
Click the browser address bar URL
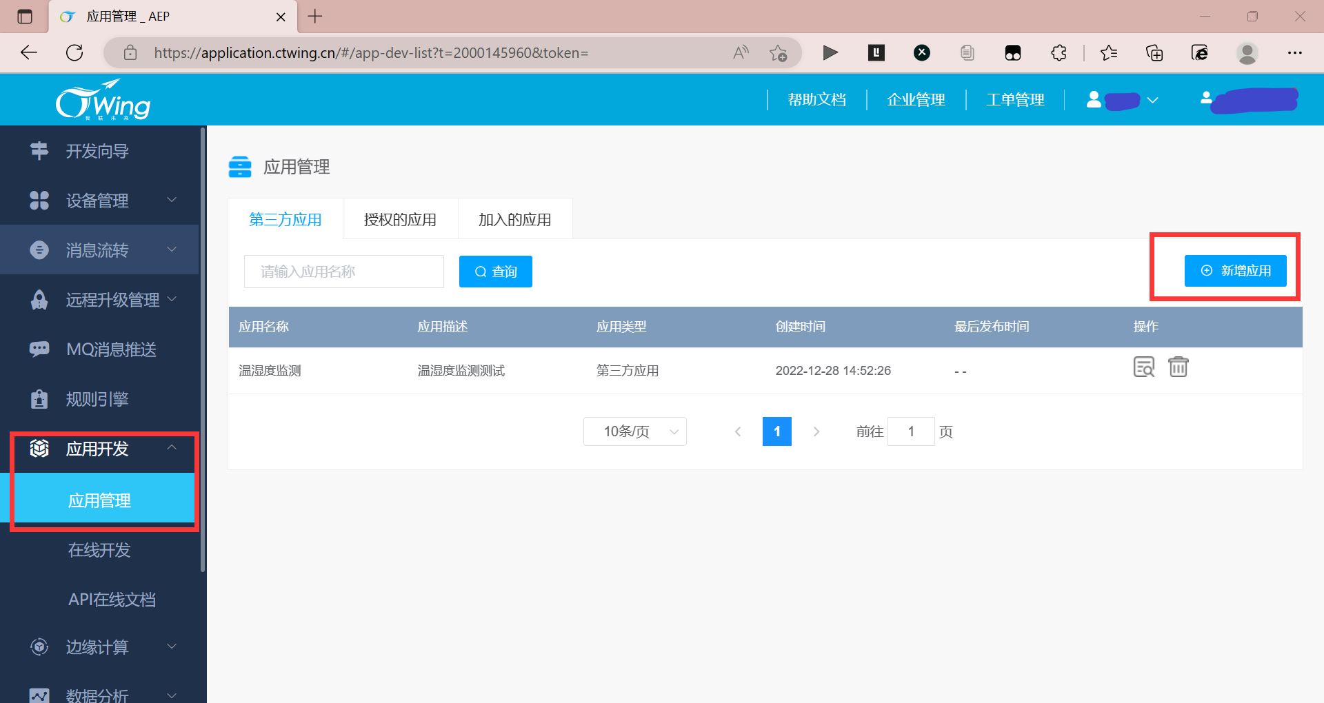click(371, 53)
